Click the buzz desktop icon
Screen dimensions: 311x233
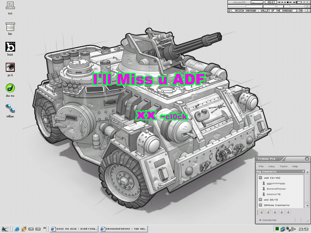10,47
